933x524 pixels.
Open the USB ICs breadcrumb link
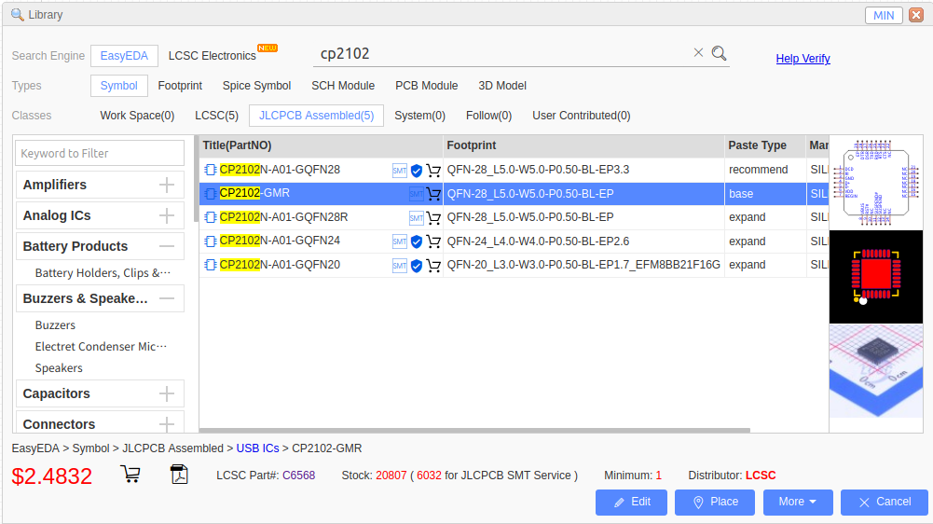[x=257, y=448]
